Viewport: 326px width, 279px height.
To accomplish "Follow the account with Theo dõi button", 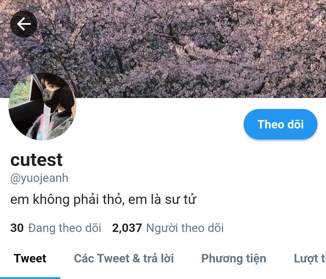I will 280,124.
